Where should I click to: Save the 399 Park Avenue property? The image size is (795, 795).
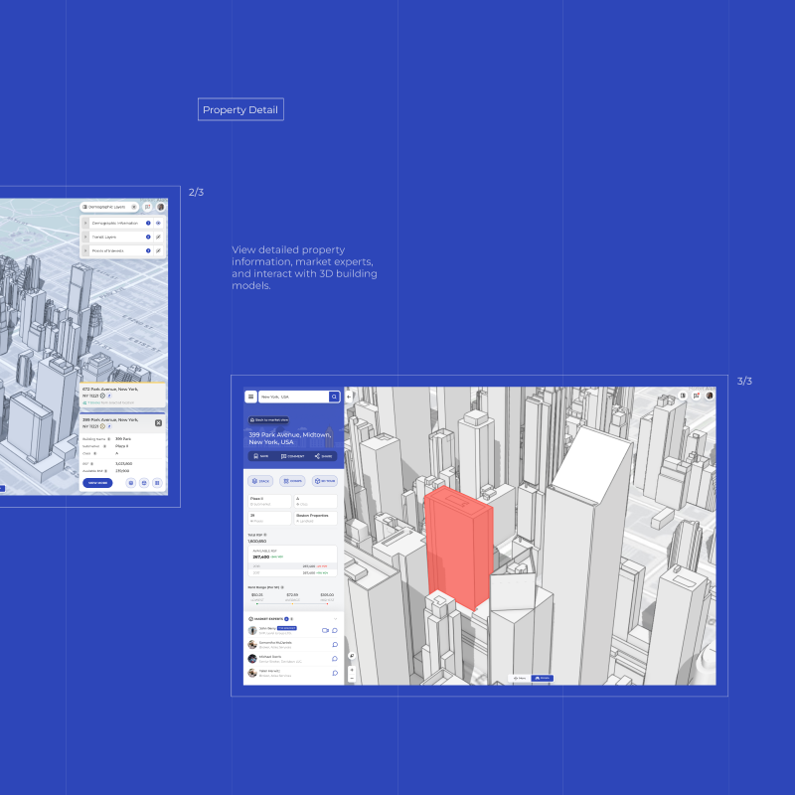pyautogui.click(x=260, y=456)
